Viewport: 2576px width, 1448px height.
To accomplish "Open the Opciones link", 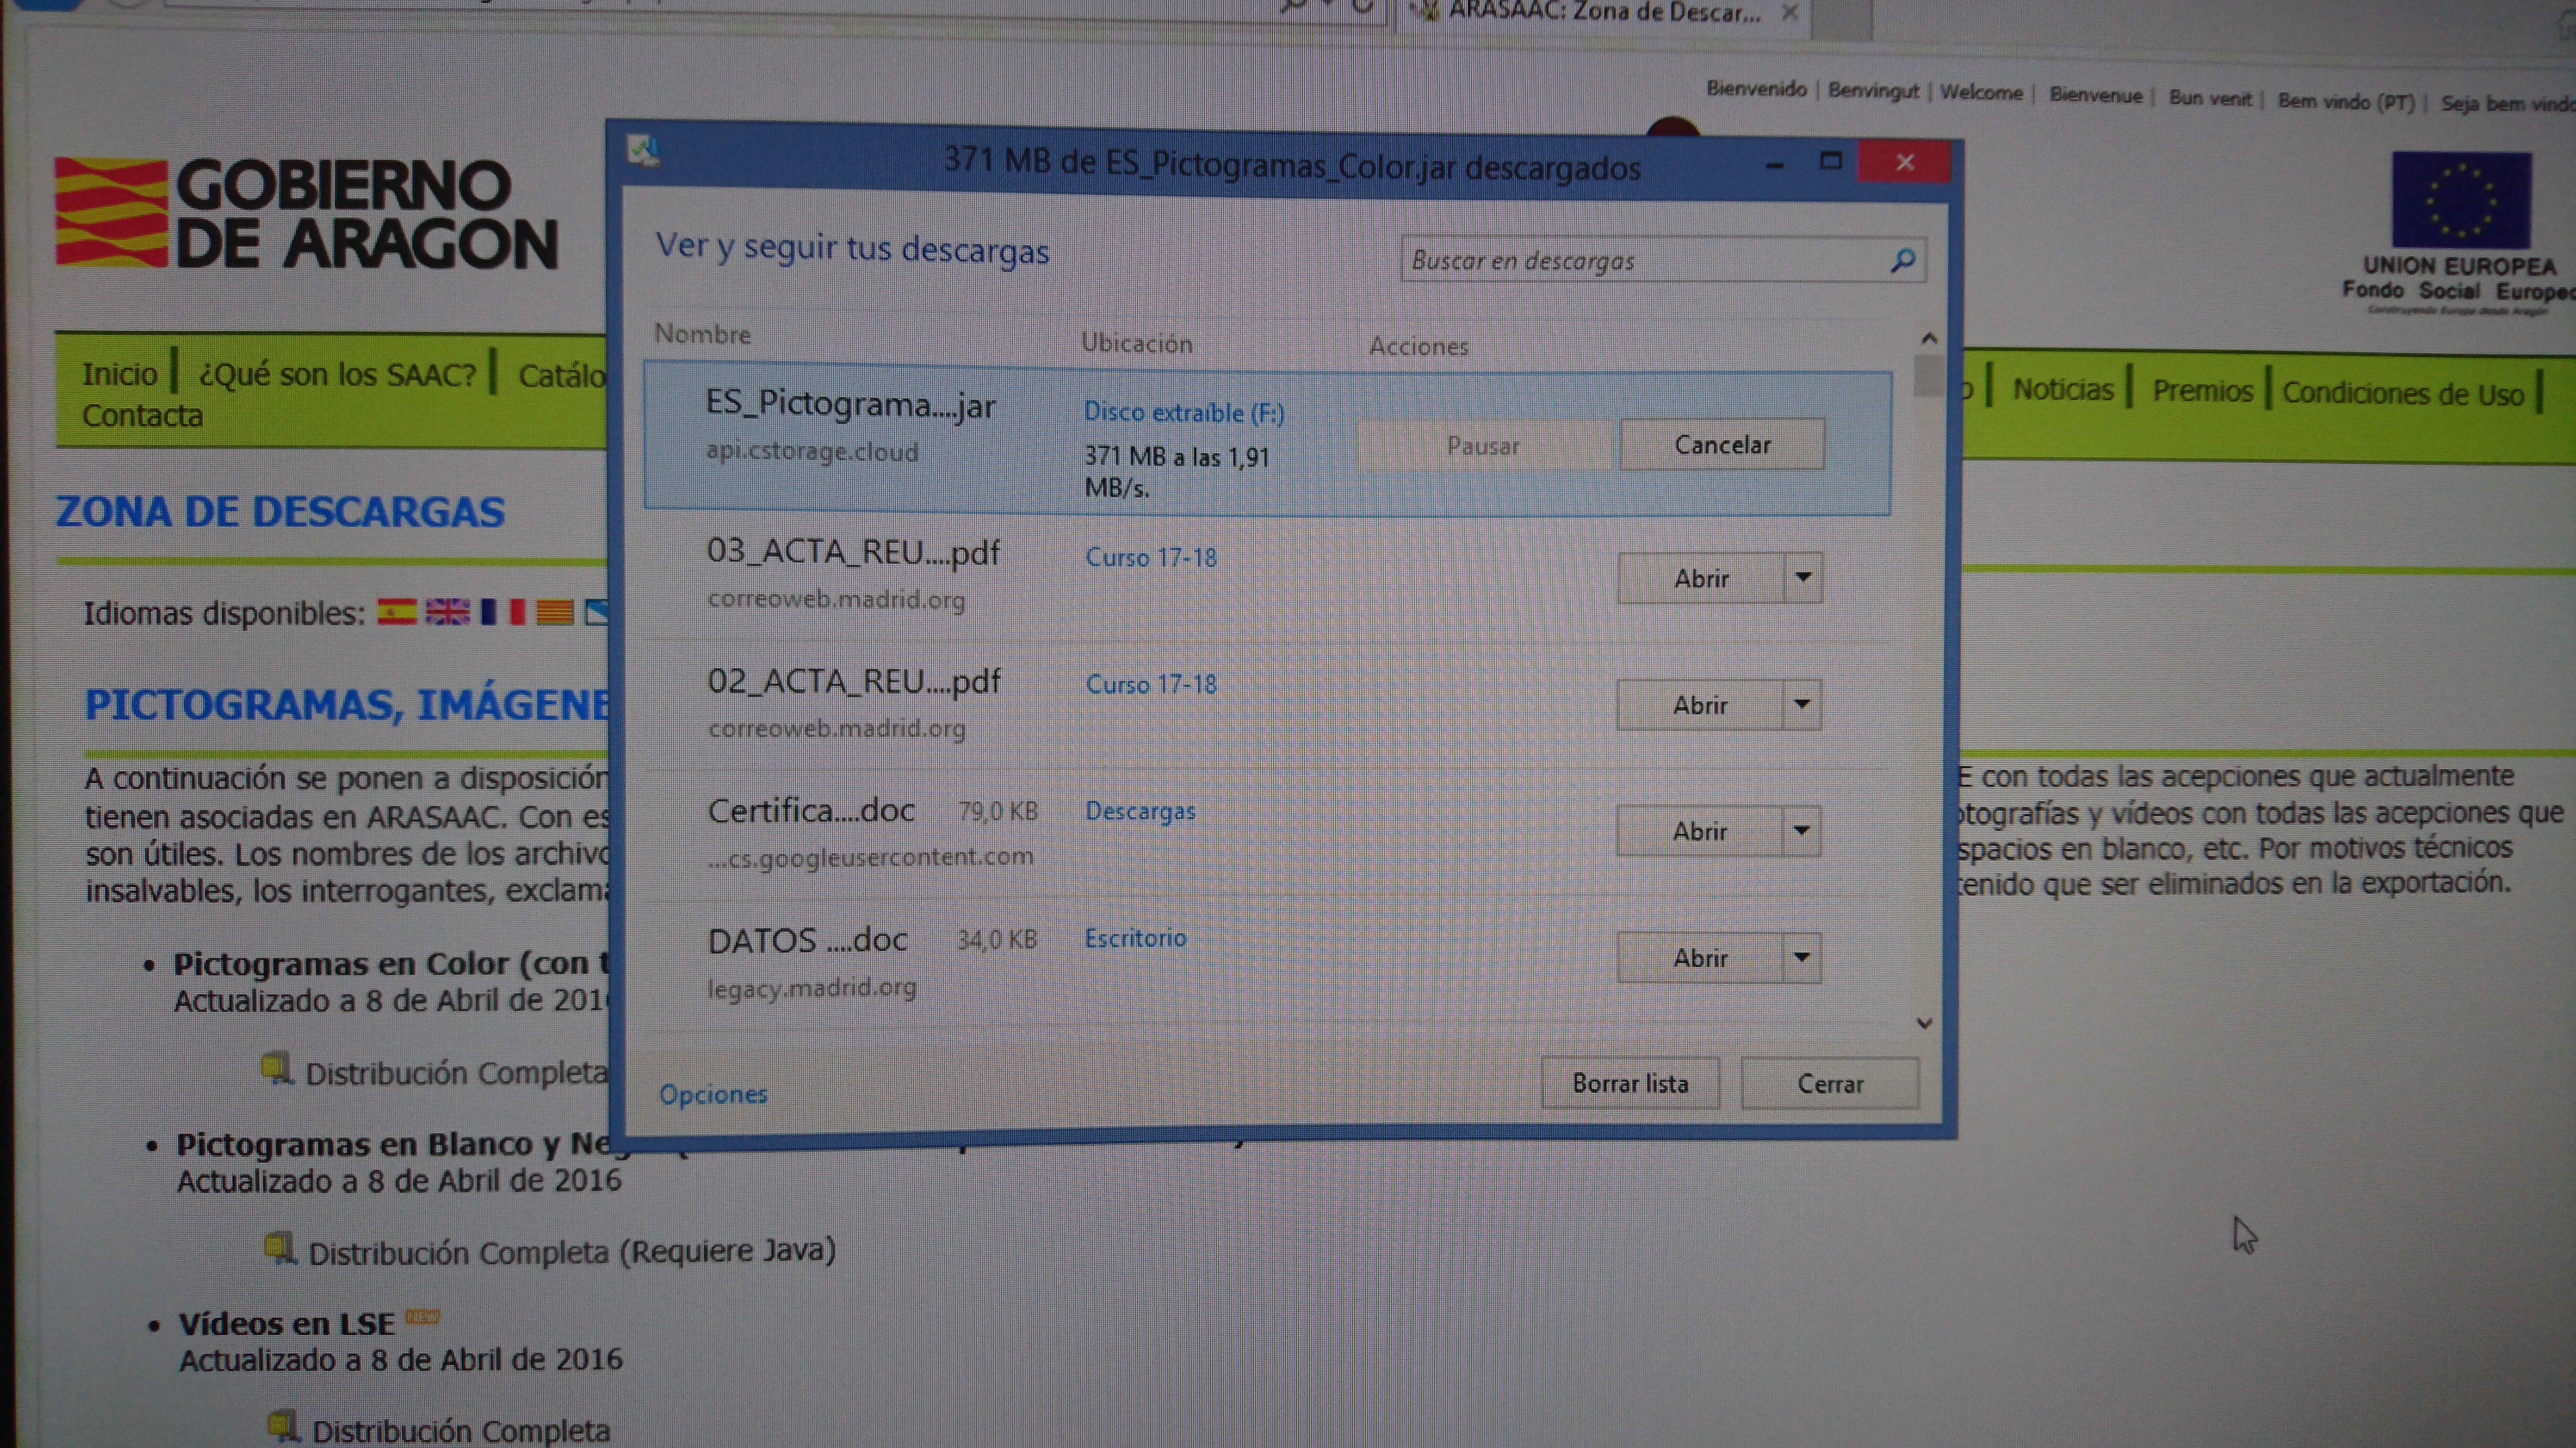I will [713, 1094].
